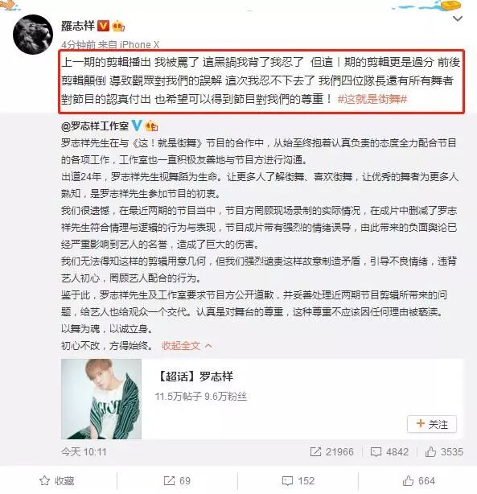Click the thumbs-up member badge beside 羅志祥
This screenshot has height=494, width=477.
click(119, 27)
